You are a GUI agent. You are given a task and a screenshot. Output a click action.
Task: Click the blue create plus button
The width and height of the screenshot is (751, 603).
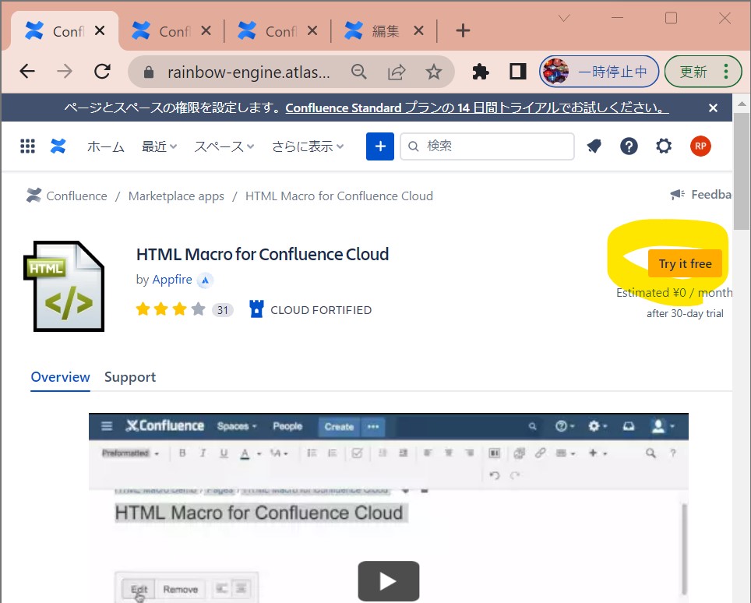[x=380, y=146]
